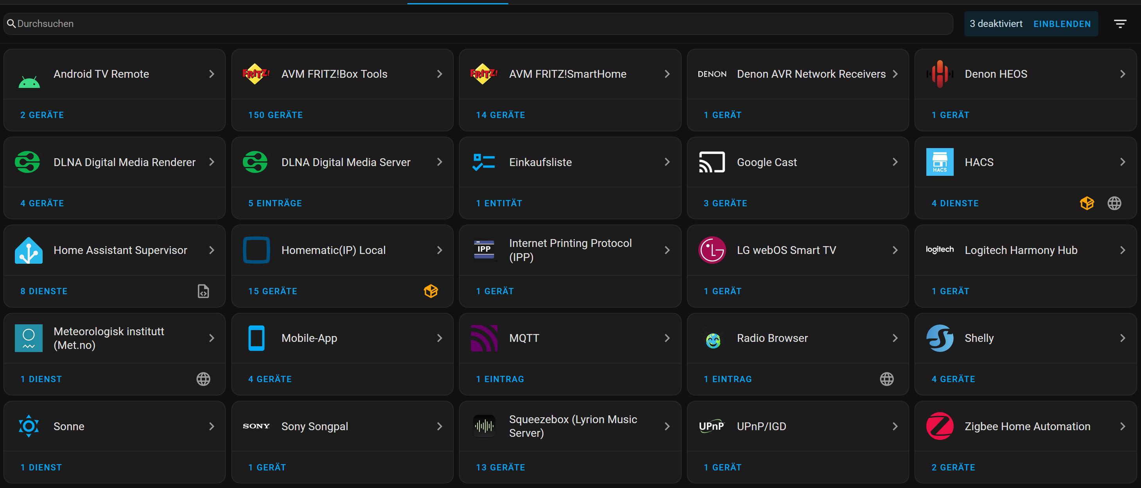
Task: Click the Home Assistant Supervisor icon
Action: tap(29, 250)
